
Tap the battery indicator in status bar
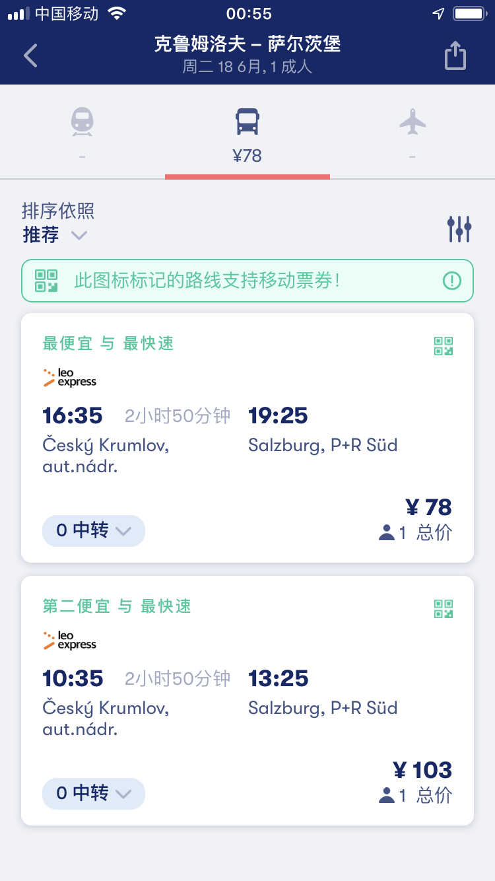point(470,14)
